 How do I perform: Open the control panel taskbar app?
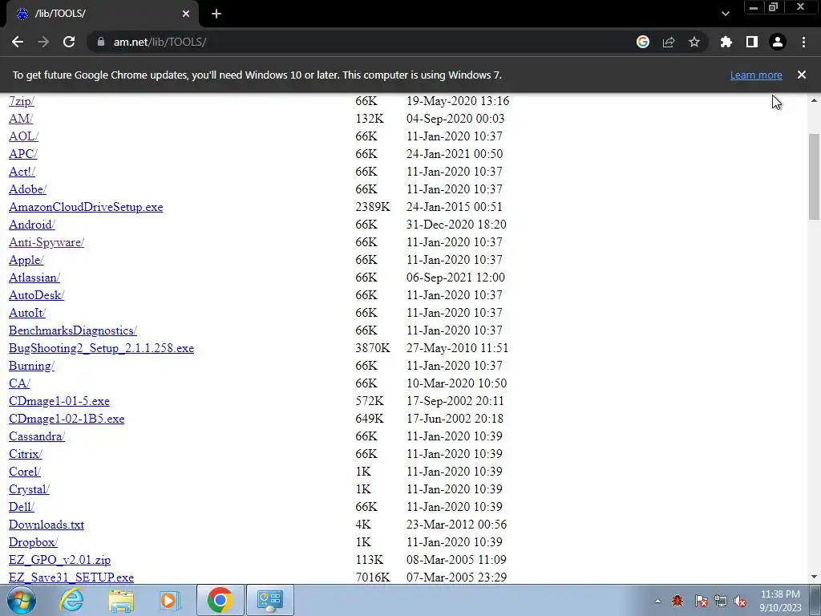click(269, 600)
